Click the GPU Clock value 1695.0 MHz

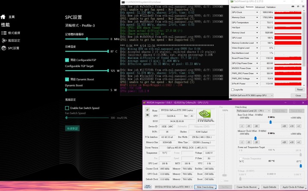[x=267, y=12]
